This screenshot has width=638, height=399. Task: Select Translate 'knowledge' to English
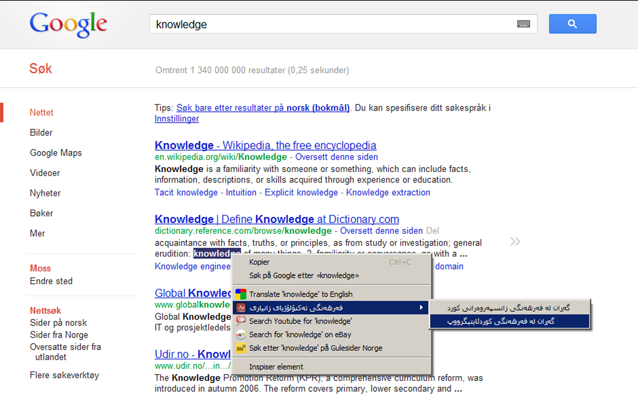pos(331,294)
